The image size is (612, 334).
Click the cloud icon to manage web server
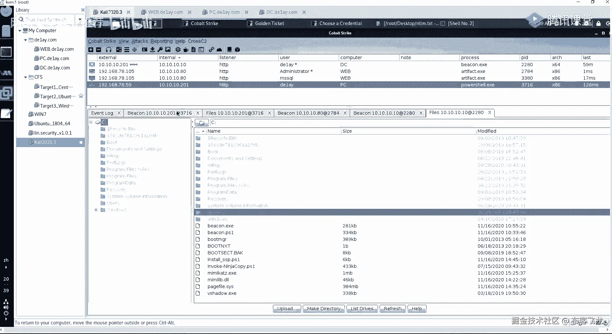pos(219,49)
